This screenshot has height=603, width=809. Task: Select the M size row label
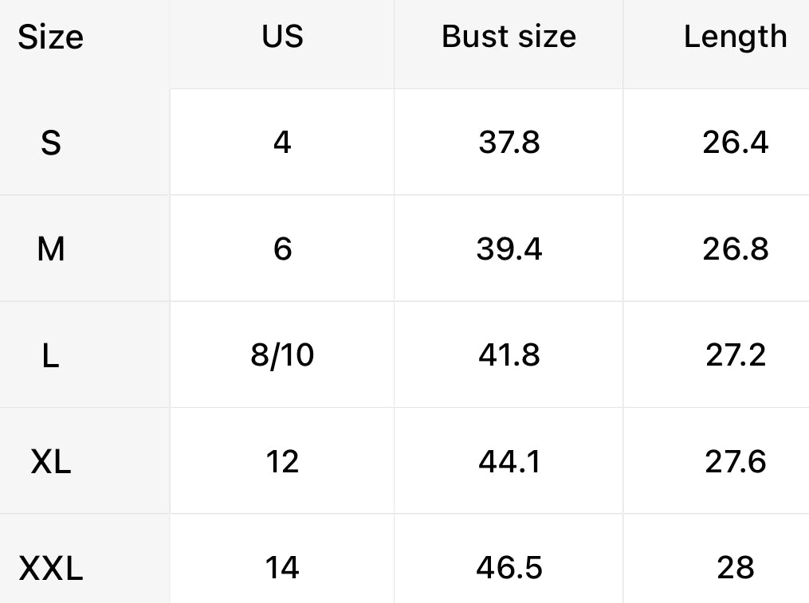50,249
